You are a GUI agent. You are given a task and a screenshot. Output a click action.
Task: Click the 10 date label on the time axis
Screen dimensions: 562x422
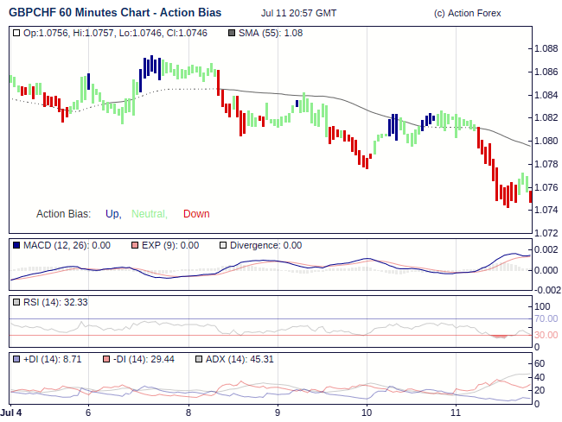[367, 413]
